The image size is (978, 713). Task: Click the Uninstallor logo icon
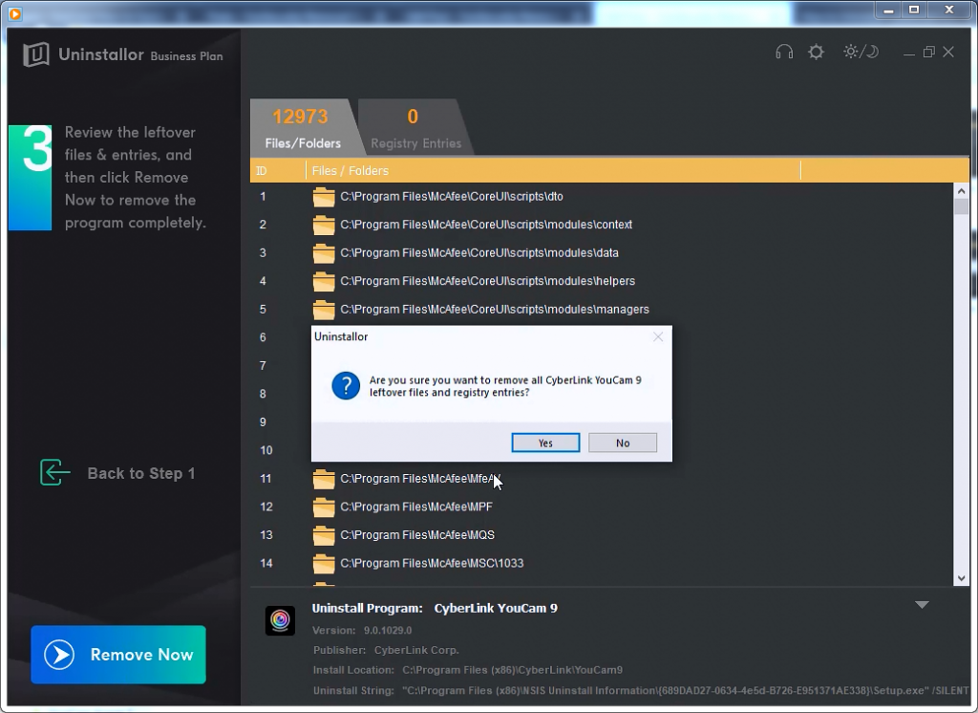tap(36, 54)
